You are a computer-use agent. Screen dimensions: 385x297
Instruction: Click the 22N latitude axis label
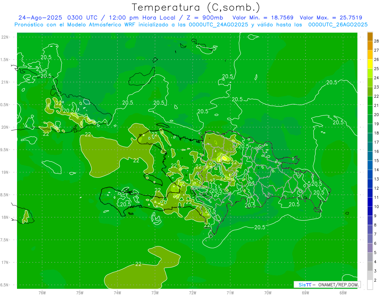coord(5,37)
